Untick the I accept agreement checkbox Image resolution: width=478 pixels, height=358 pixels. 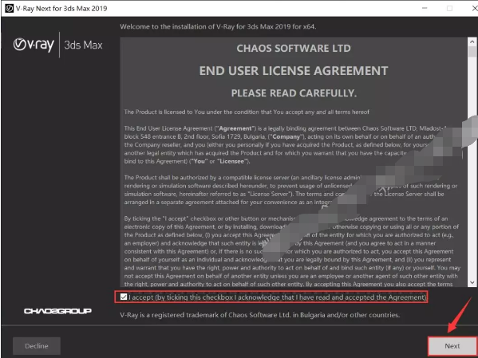(124, 297)
